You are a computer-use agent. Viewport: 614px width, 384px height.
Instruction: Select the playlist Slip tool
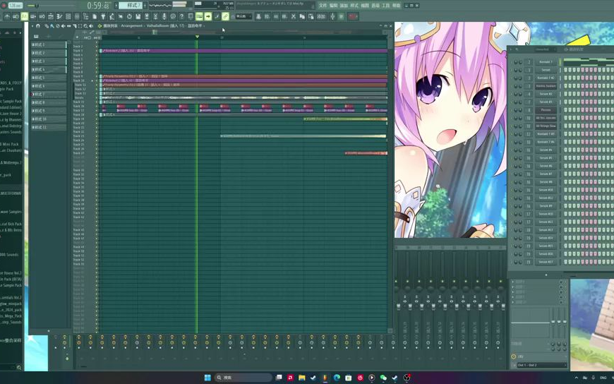pyautogui.click(x=68, y=26)
